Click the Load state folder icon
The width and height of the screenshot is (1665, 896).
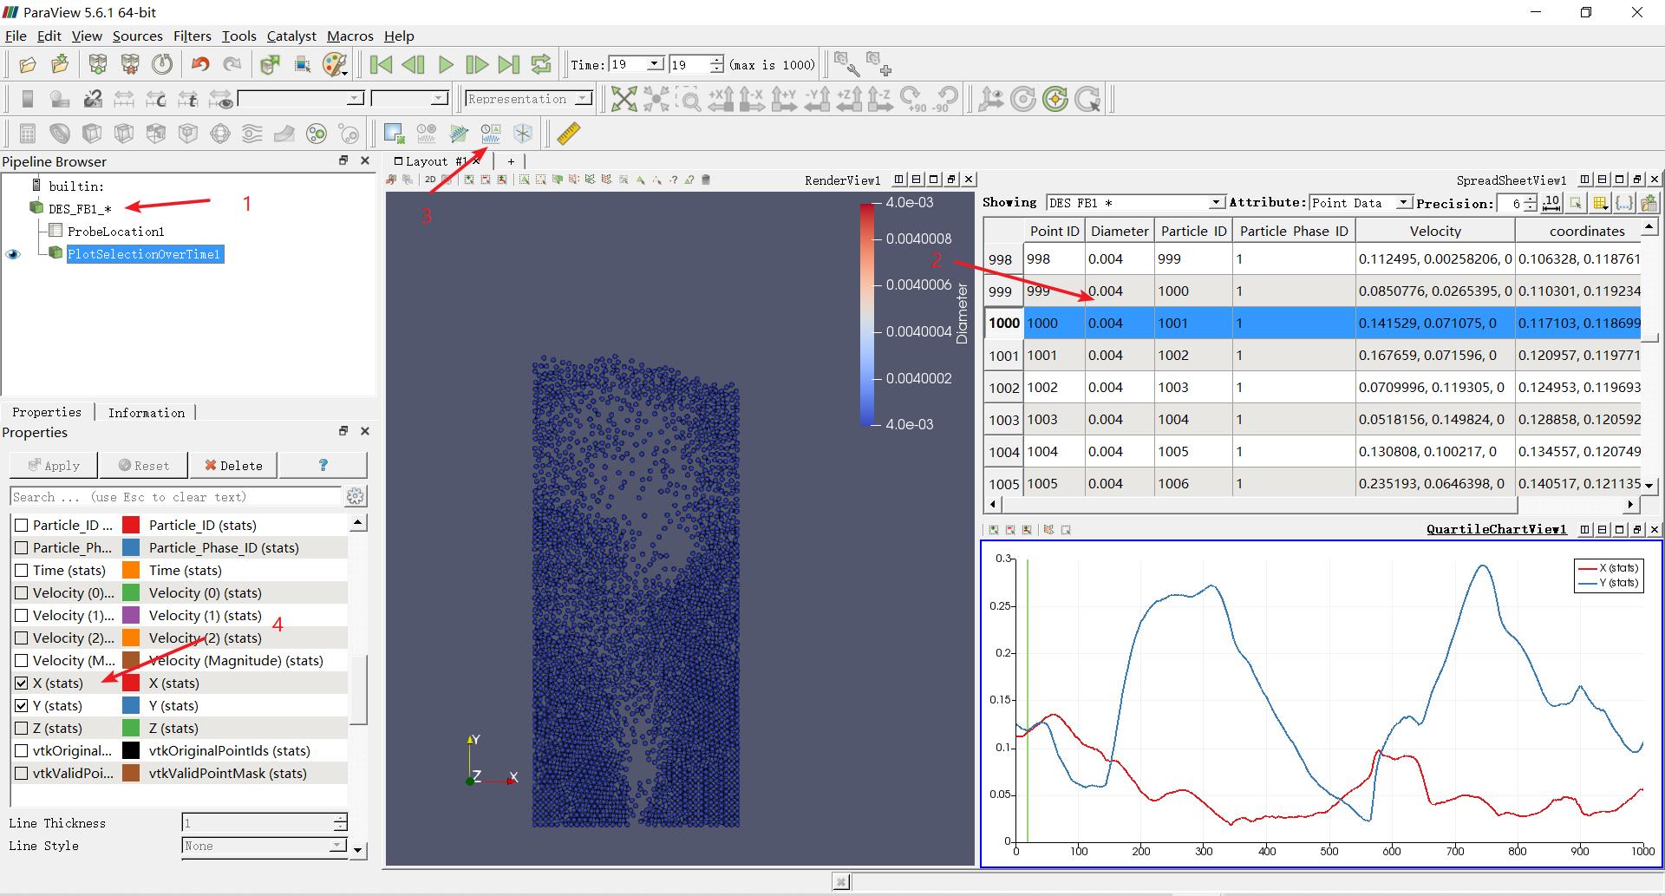coord(60,64)
